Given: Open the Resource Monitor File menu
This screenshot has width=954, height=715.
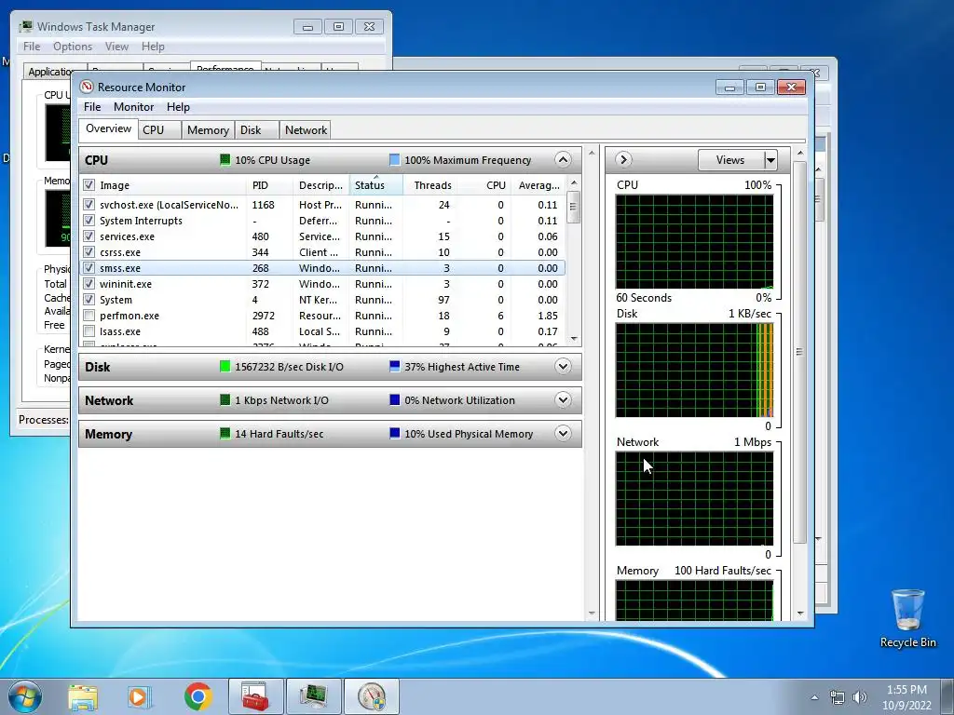Looking at the screenshot, I should pos(92,107).
